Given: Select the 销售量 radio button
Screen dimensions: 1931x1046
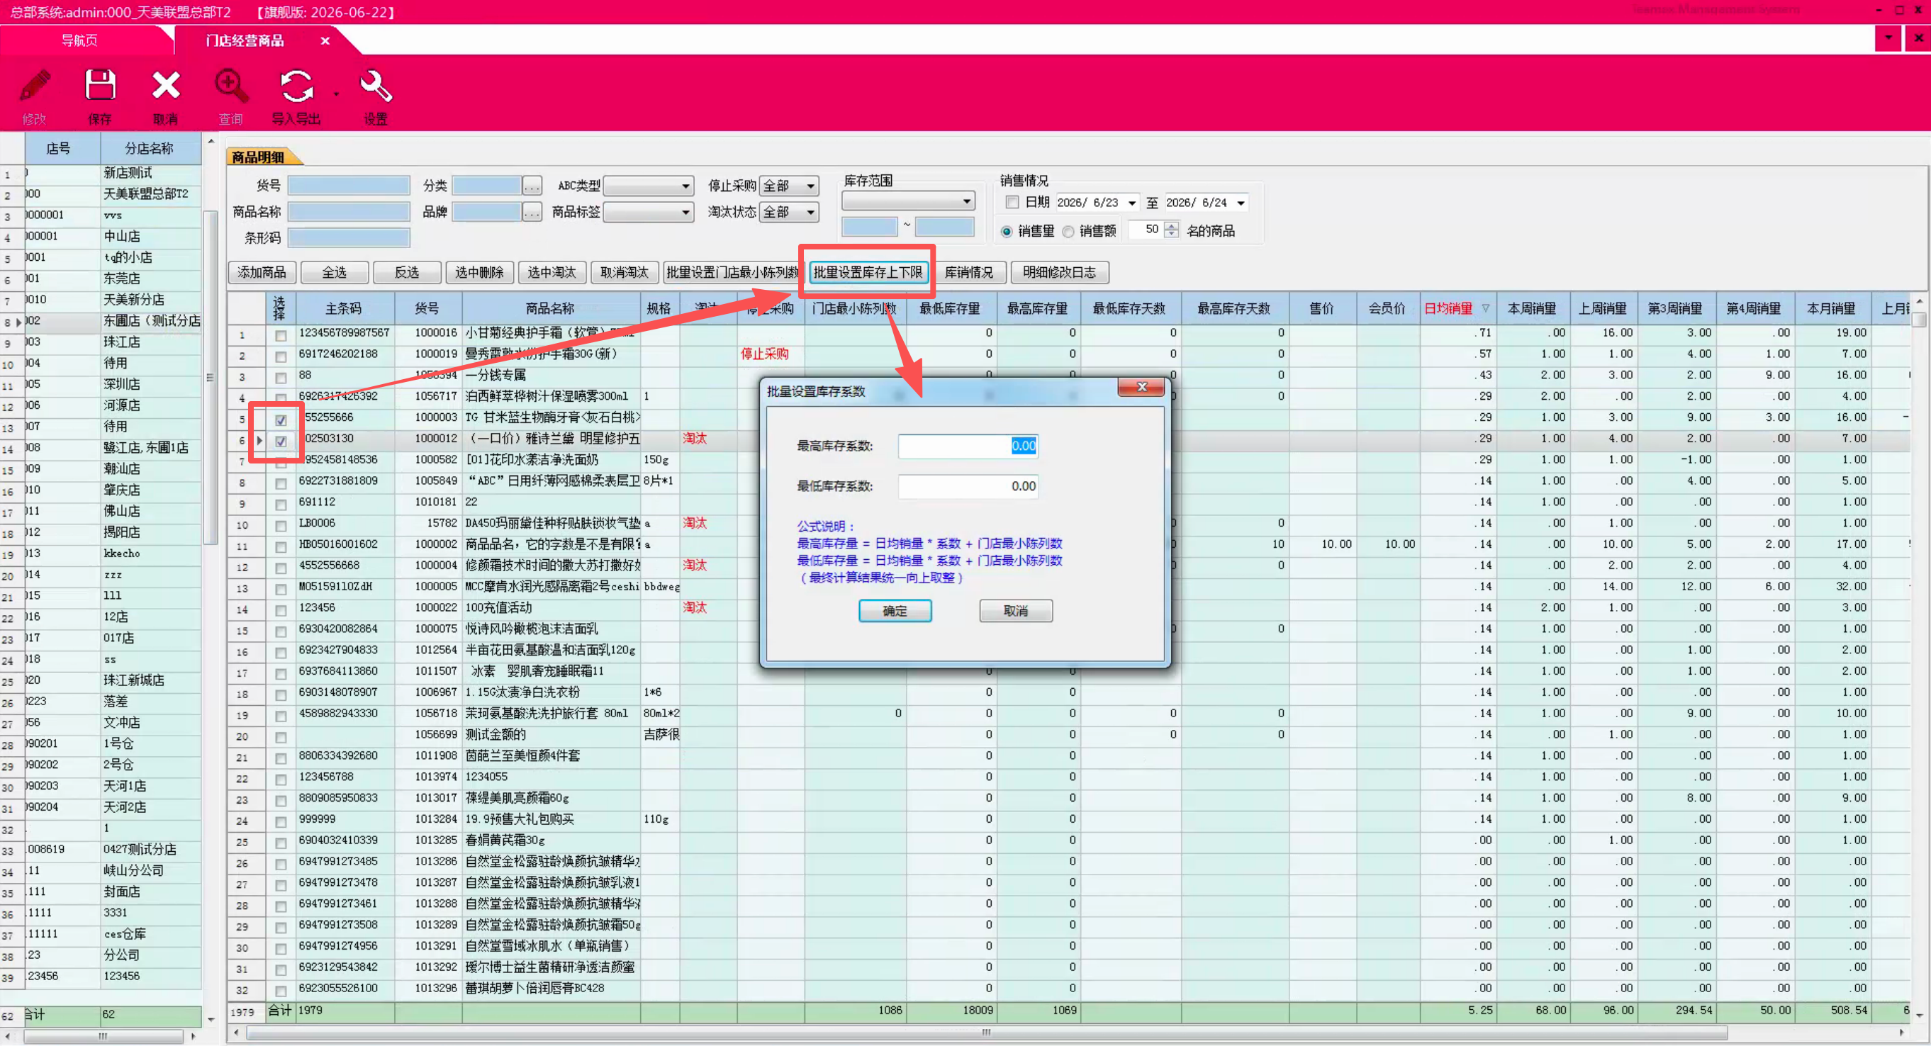Looking at the screenshot, I should (x=1006, y=232).
